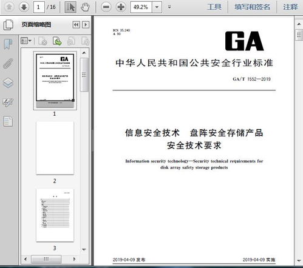The width and height of the screenshot is (303, 268).
Task: Open the attachments paperclip panel
Action: [x=8, y=63]
